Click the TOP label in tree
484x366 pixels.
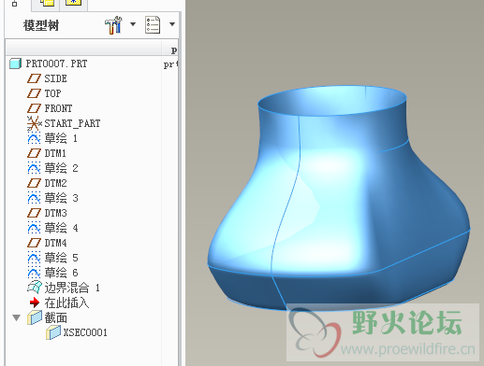[52, 93]
